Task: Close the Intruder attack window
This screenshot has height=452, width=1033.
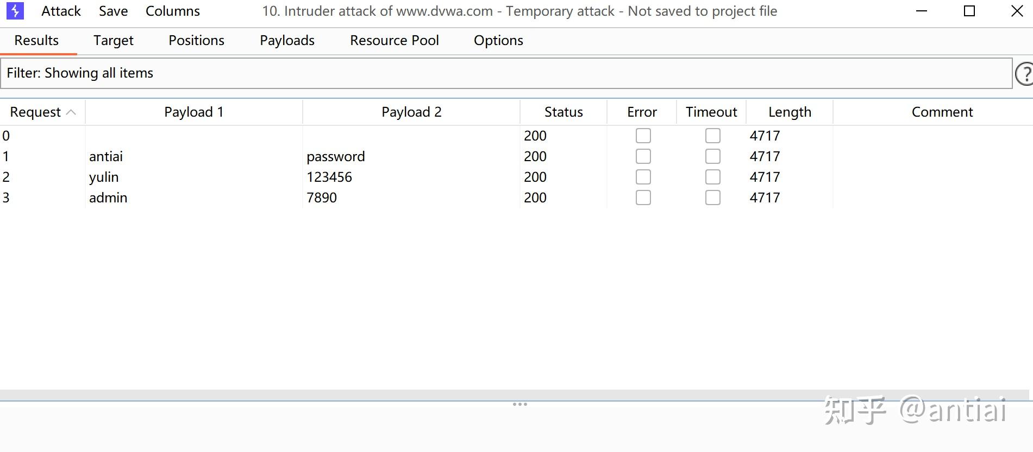Action: click(x=1017, y=11)
